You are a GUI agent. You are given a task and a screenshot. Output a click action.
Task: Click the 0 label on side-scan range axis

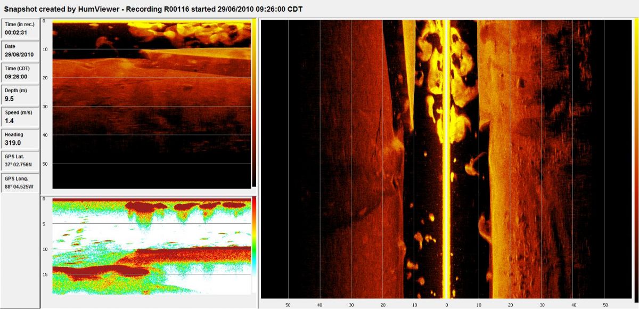coord(446,306)
